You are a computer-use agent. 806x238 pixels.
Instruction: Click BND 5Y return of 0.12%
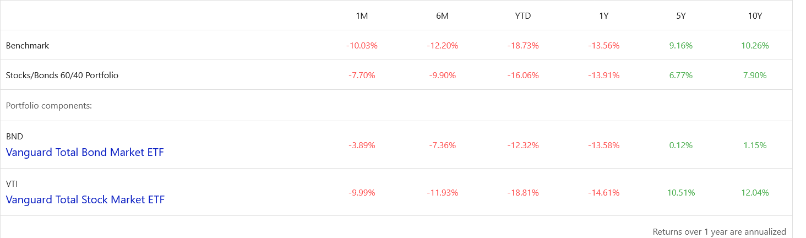point(680,145)
